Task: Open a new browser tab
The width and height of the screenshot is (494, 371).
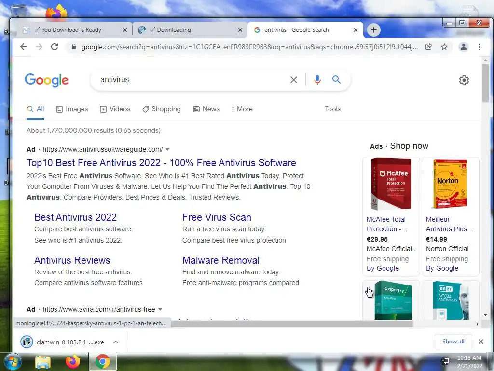Action: coord(374,30)
